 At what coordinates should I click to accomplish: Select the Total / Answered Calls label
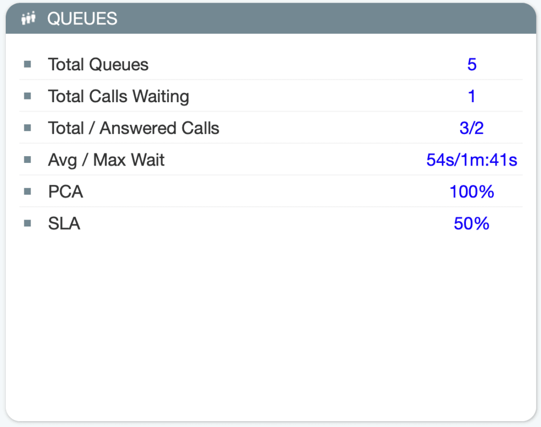coord(134,128)
